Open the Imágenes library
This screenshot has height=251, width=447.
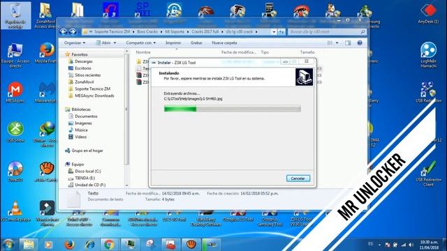click(x=83, y=123)
